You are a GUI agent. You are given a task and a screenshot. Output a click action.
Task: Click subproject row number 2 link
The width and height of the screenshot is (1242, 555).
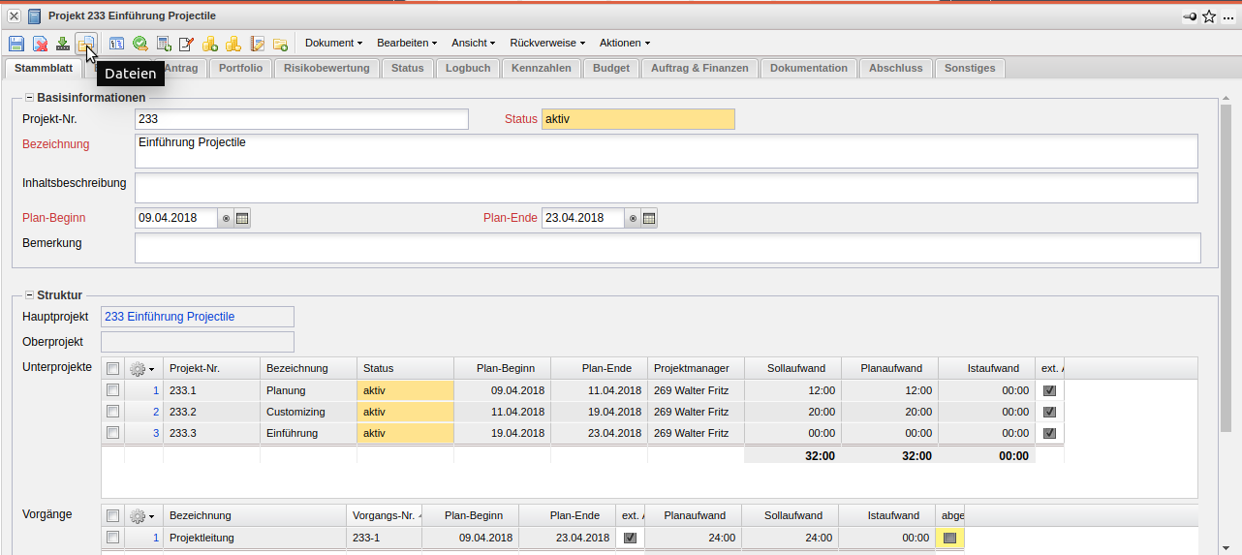click(x=155, y=412)
